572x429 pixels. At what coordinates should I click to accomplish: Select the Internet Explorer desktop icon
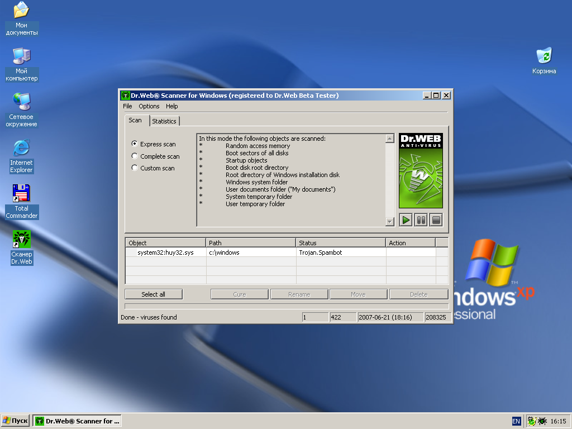22,156
